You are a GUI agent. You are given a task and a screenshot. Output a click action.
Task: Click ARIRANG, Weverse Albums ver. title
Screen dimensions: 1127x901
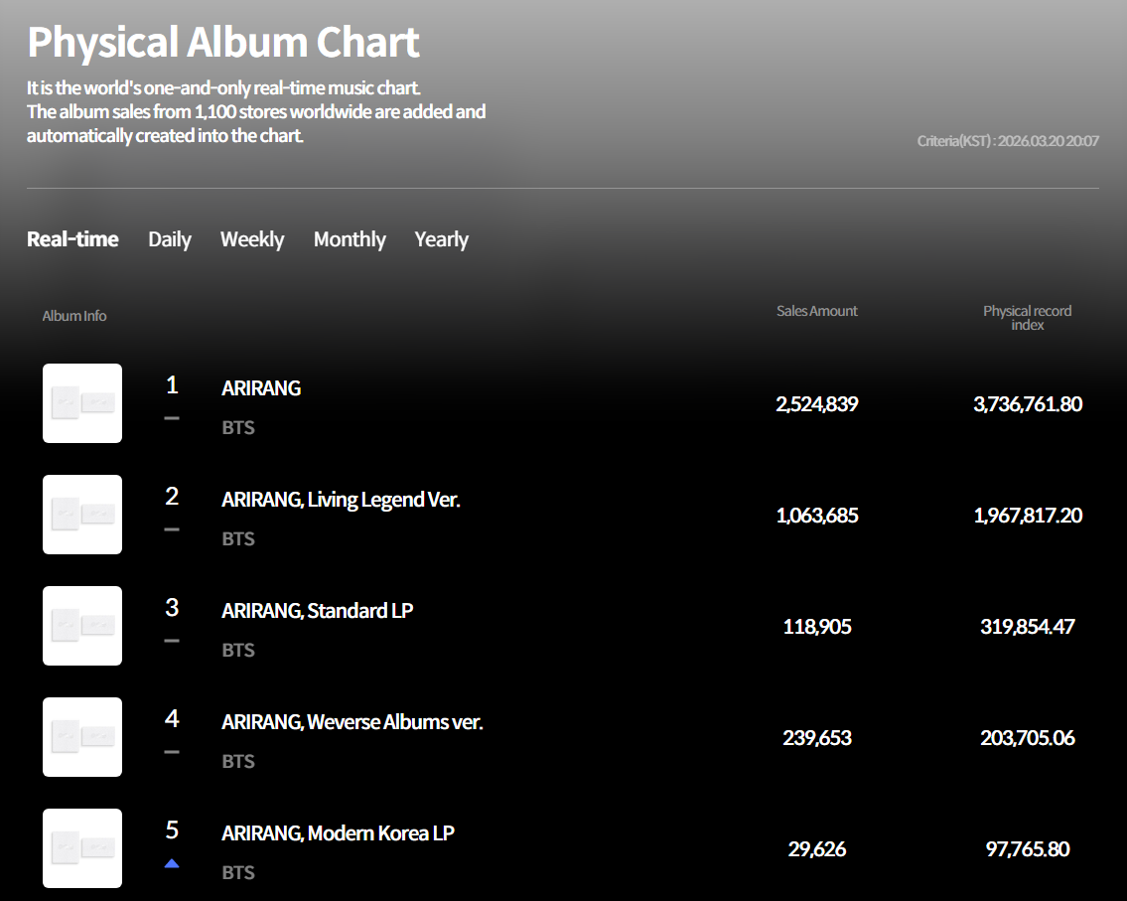[352, 722]
